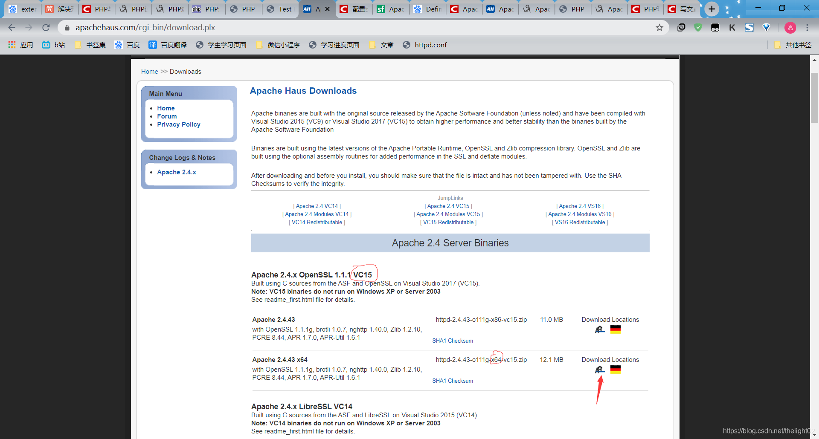The image size is (819, 439).
Task: Open the 应用 apps shortcut
Action: [20, 45]
